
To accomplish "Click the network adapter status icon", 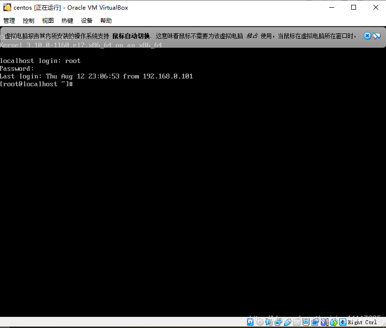I will [x=278, y=322].
